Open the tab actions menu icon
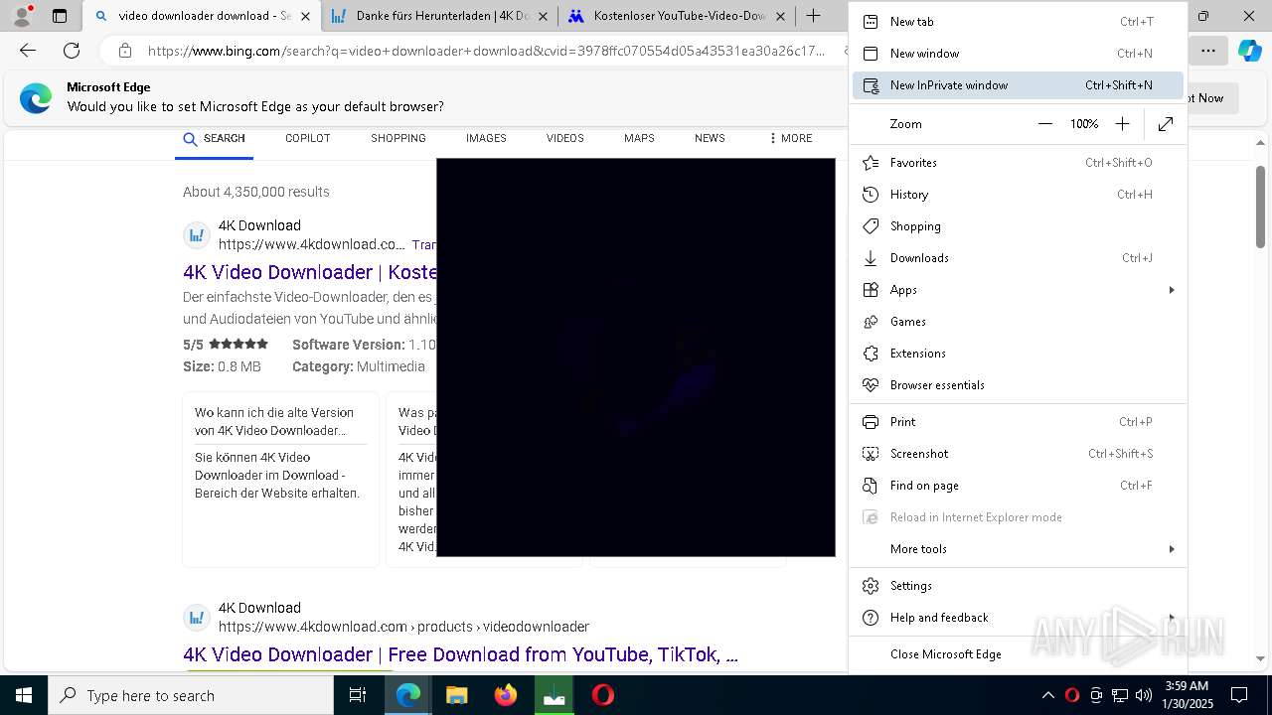1272x715 pixels. point(60,16)
